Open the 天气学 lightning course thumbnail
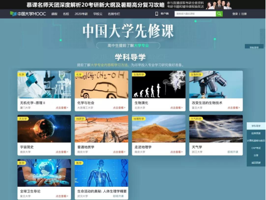The width and height of the screenshot is (266, 200). 216,129
